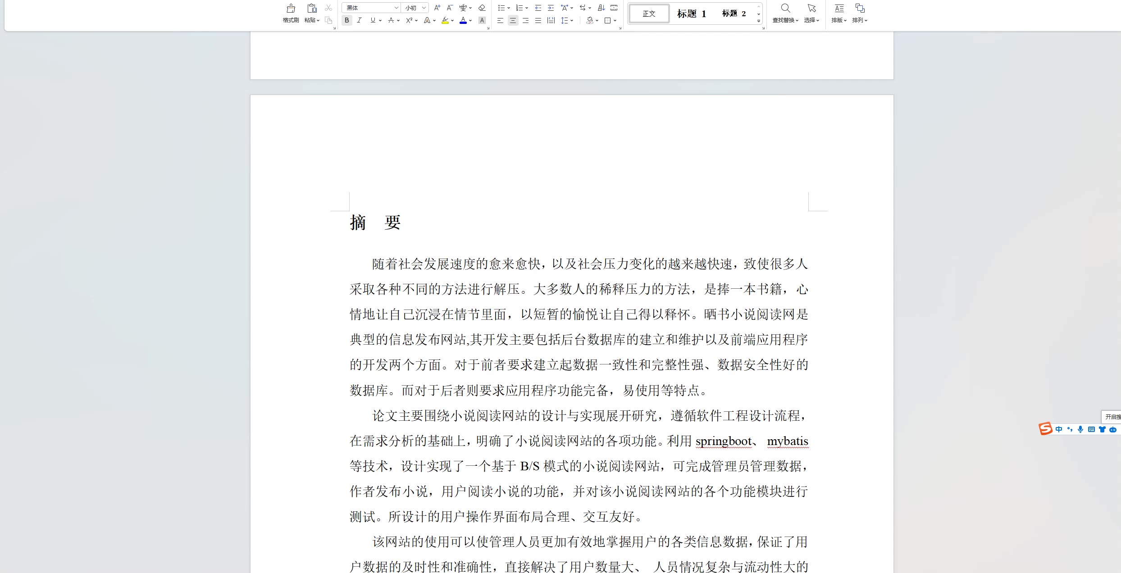Toggle italic formatting

(x=359, y=20)
